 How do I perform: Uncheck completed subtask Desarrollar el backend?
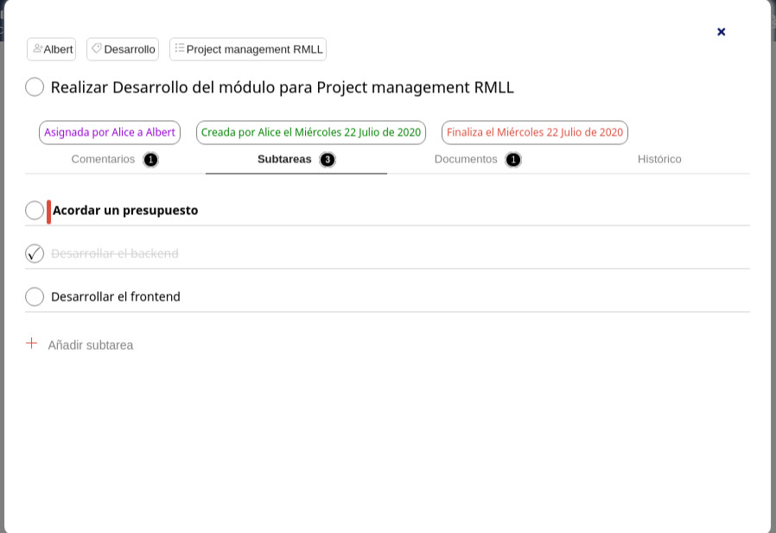(35, 254)
